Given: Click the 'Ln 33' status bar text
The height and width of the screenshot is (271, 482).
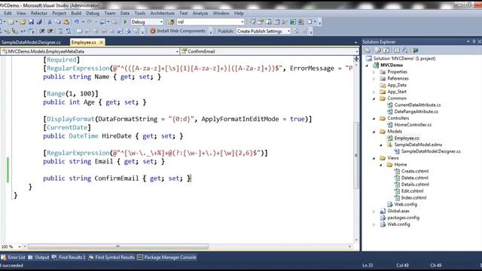Looking at the screenshot, I should (x=368, y=265).
